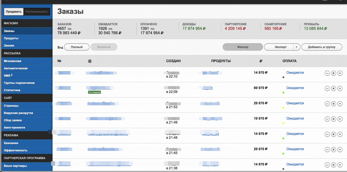Click the ellipsis icon on the 21:53 order

pyautogui.click(x=327, y=104)
